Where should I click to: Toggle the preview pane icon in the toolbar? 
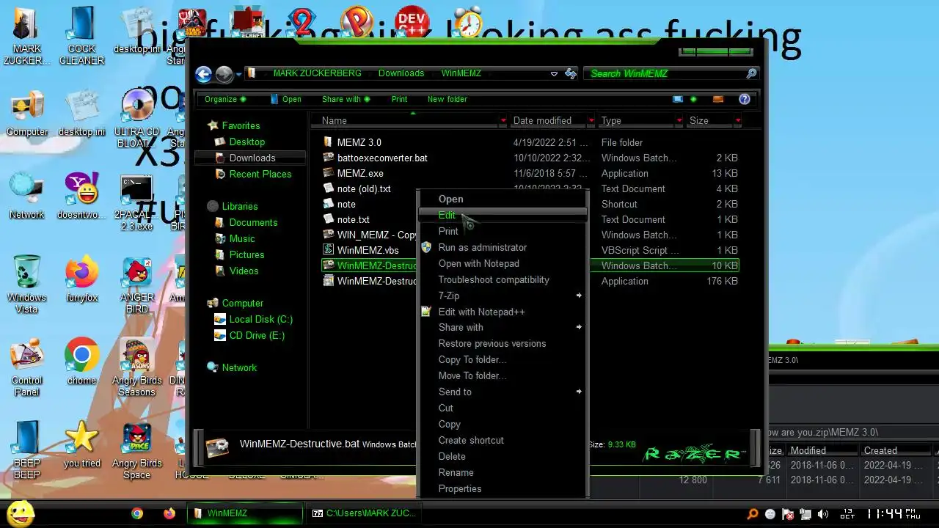pos(718,99)
